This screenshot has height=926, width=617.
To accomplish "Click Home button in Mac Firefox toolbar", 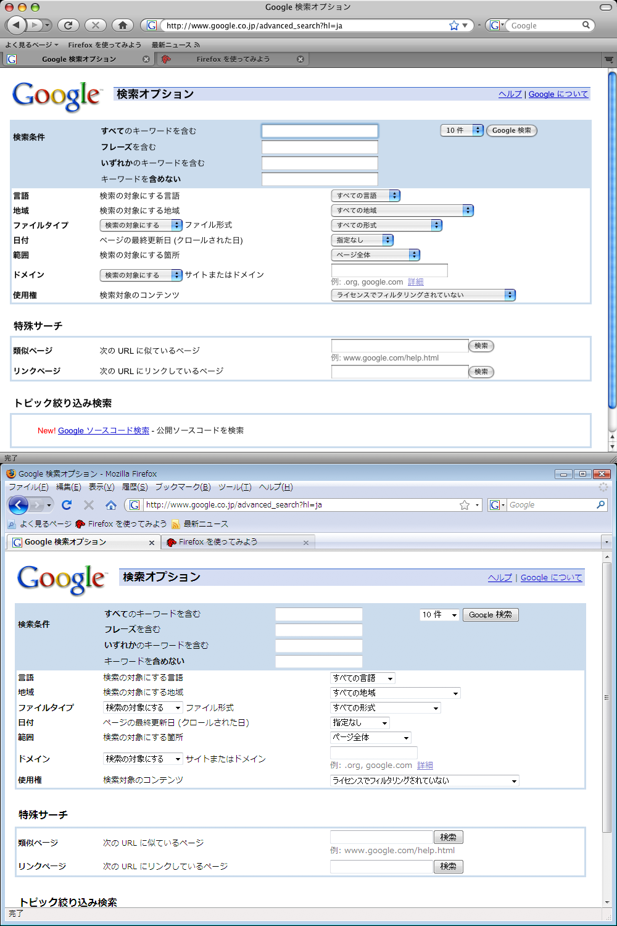I will point(123,25).
